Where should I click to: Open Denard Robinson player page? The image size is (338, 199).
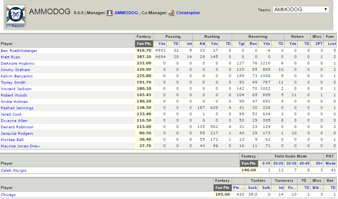click(17, 127)
